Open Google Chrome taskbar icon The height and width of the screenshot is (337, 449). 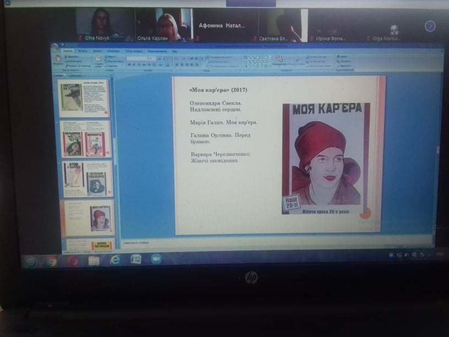point(51,262)
